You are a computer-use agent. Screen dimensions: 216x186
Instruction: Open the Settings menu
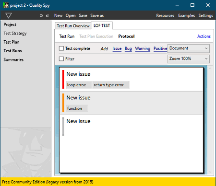pyautogui.click(x=205, y=15)
